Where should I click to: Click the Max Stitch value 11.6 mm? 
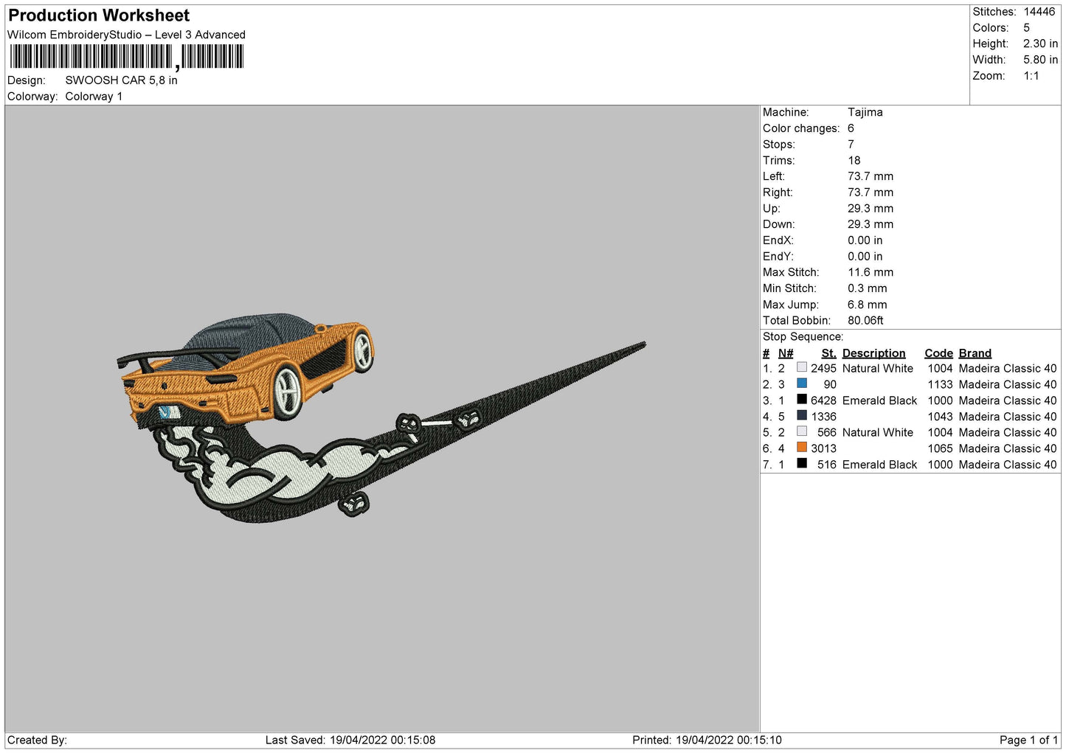click(871, 272)
